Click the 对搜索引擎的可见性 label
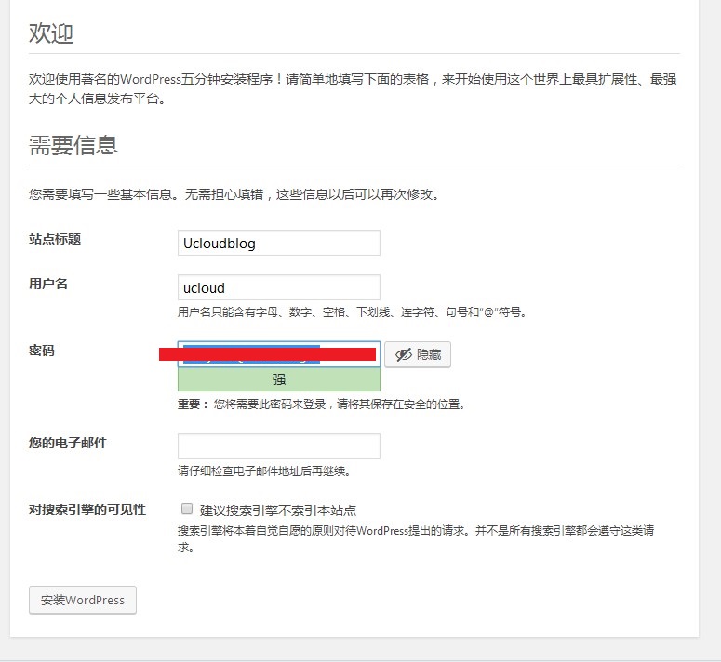This screenshot has height=662, width=721. [x=87, y=510]
